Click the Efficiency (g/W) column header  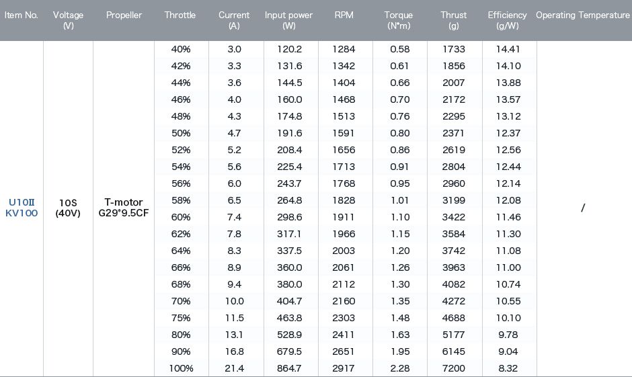[x=507, y=20]
